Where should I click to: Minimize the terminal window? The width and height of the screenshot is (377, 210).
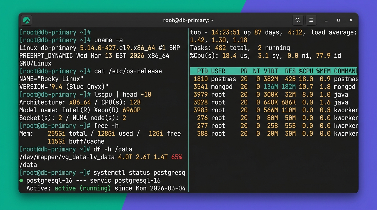tap(326, 21)
